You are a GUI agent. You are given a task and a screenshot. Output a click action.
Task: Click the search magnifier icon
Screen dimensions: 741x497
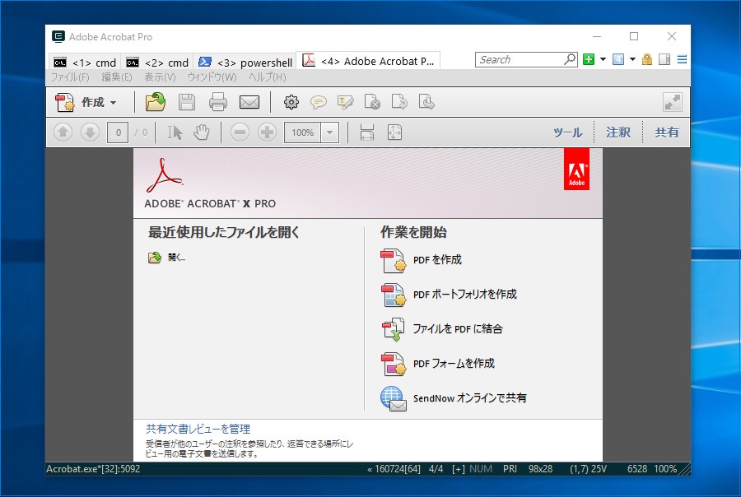coord(570,59)
